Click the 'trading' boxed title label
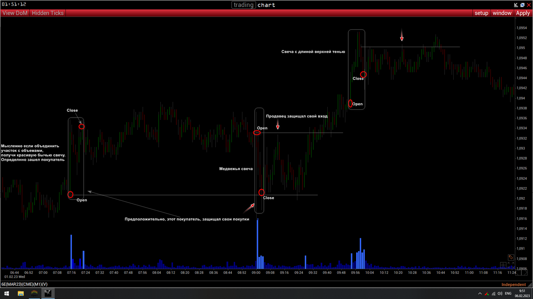 click(243, 5)
